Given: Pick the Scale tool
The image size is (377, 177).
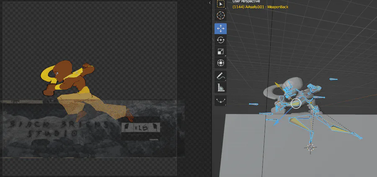Looking at the screenshot, I should pyautogui.click(x=220, y=51).
